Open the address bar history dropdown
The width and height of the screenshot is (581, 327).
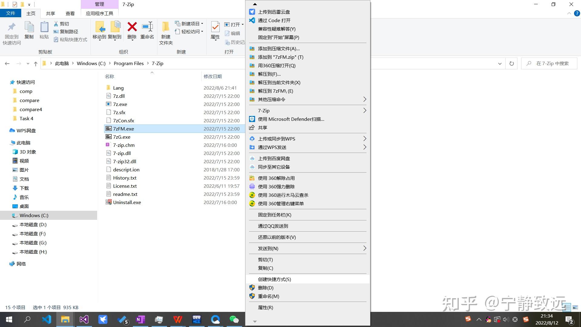coord(500,64)
